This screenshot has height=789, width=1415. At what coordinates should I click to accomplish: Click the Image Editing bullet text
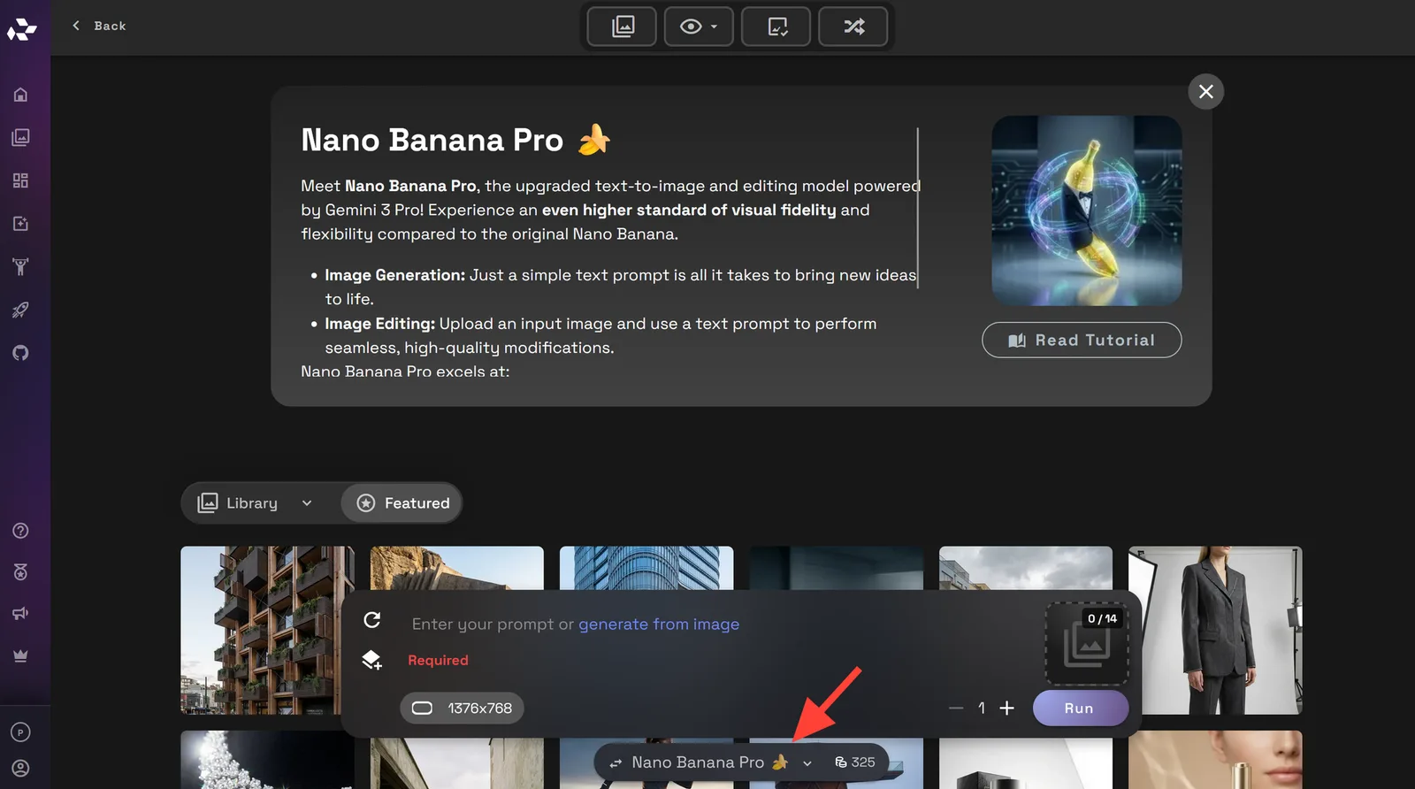(600, 335)
